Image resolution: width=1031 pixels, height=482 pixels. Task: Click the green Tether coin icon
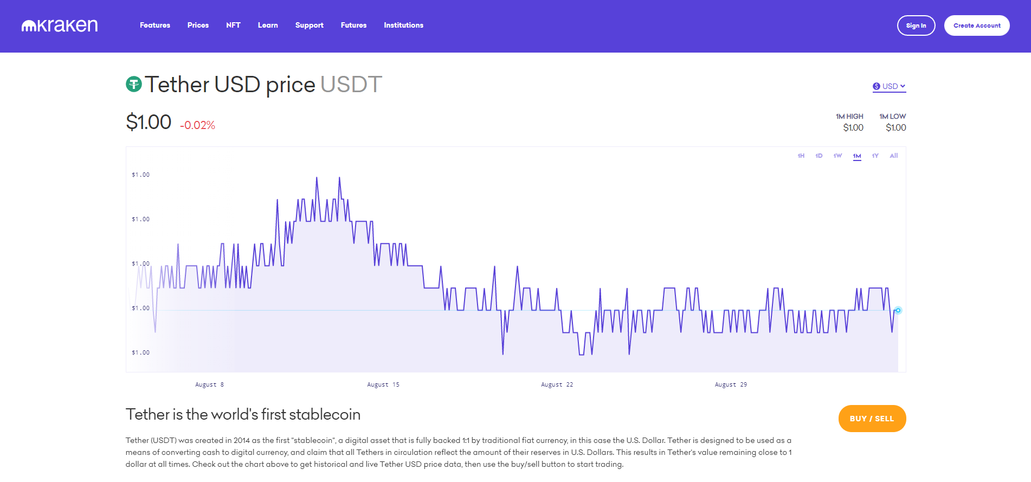coord(134,84)
